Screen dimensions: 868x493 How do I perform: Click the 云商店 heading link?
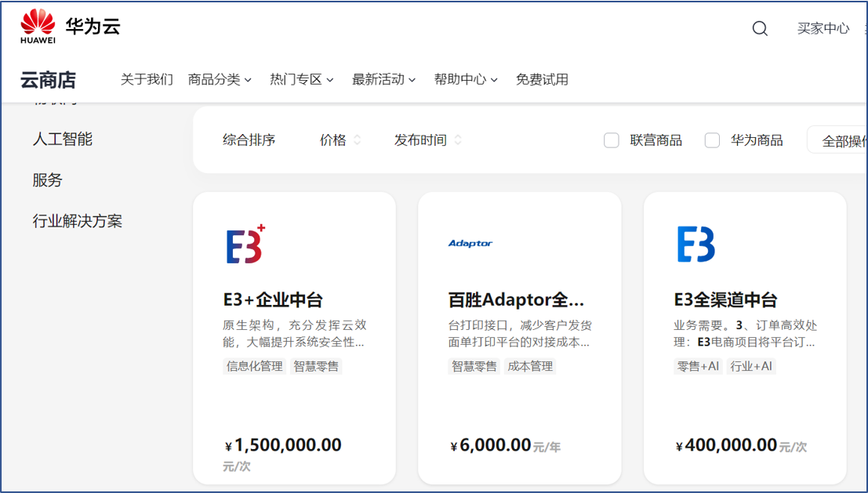[x=48, y=80]
